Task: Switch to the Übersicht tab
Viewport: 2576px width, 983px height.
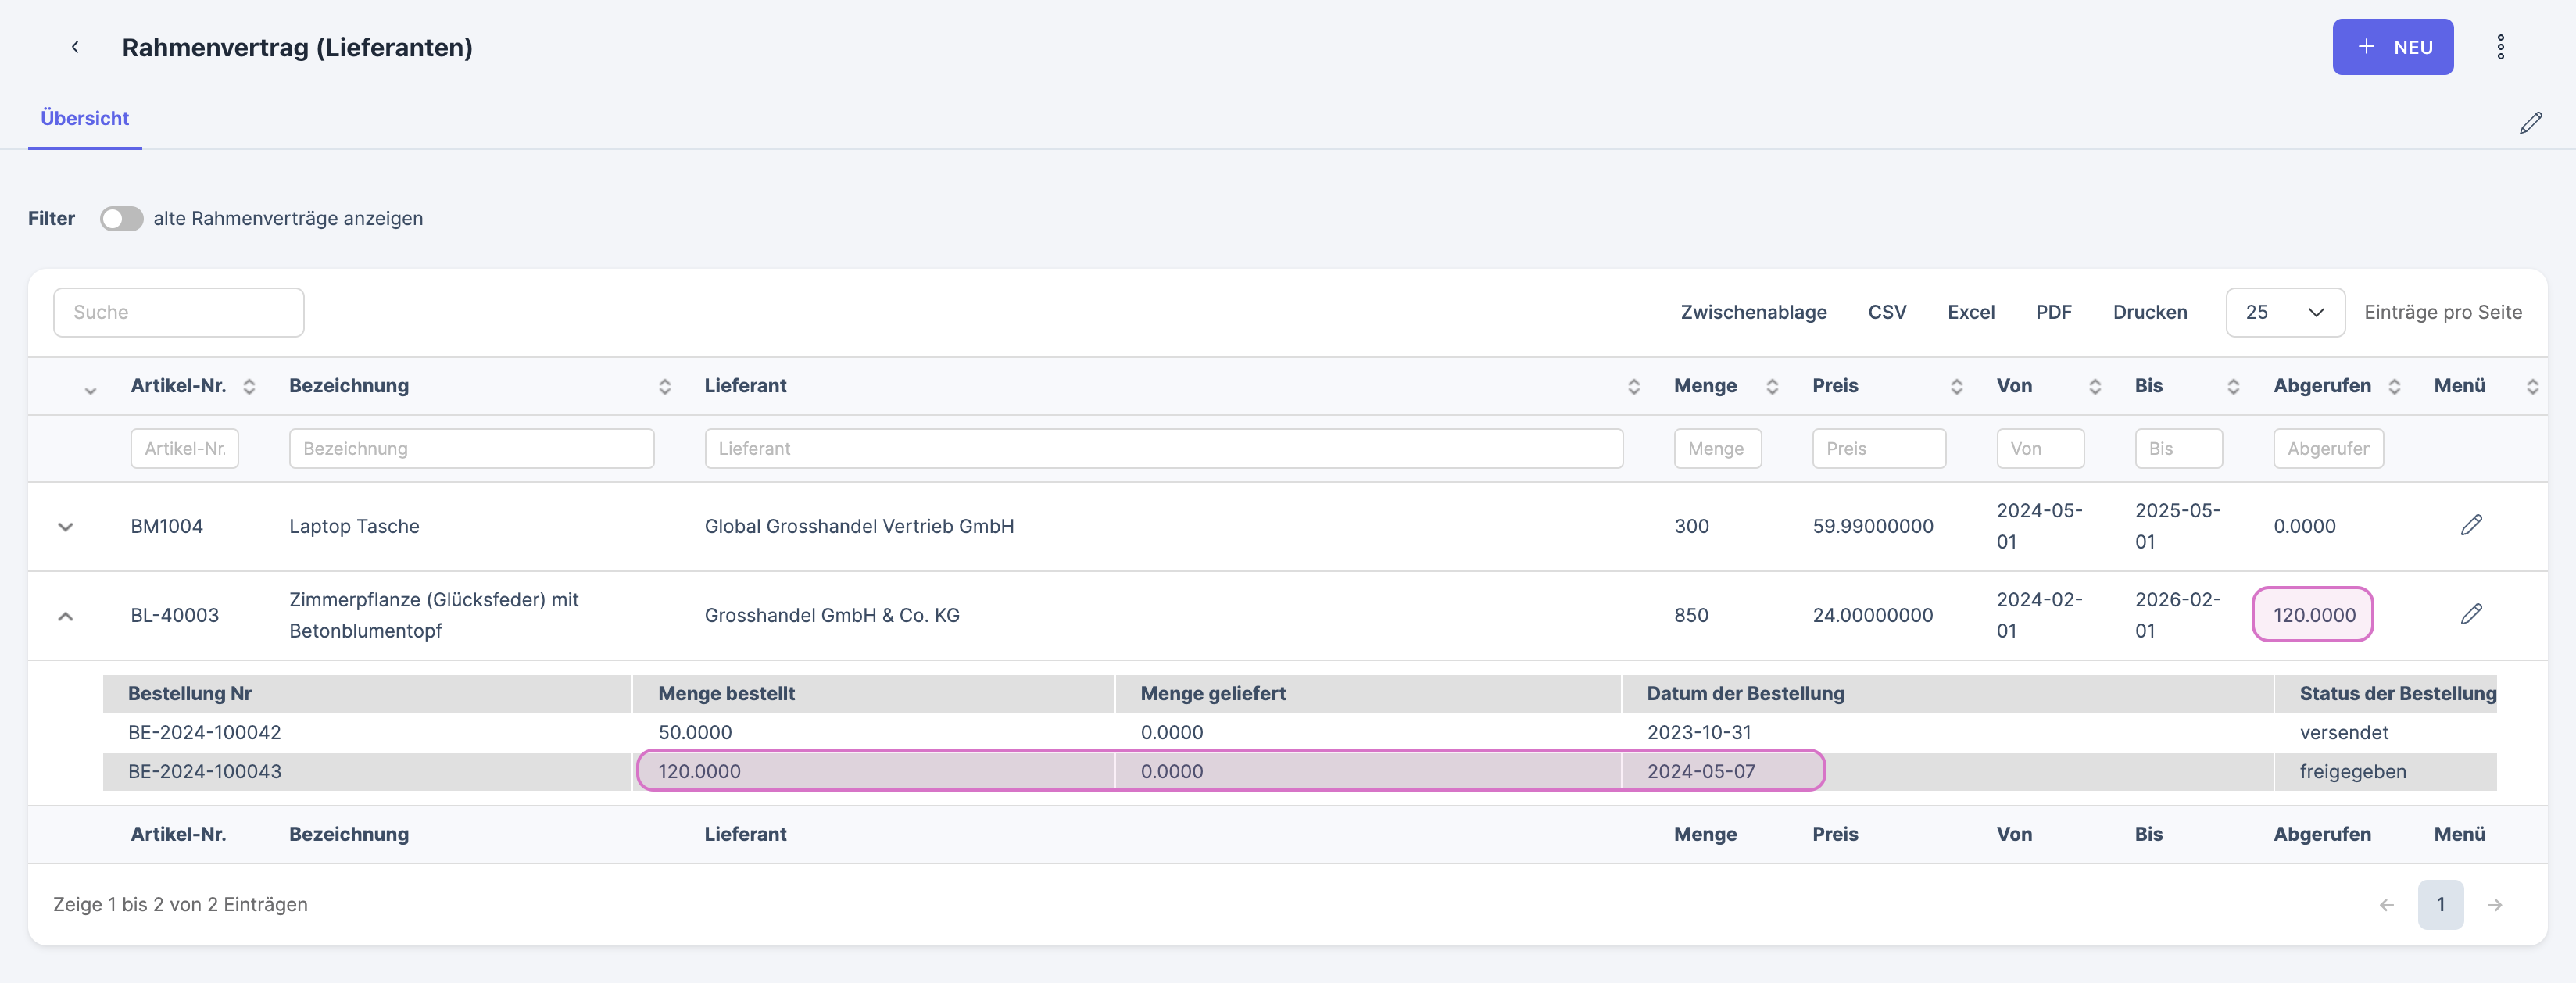Action: point(84,118)
